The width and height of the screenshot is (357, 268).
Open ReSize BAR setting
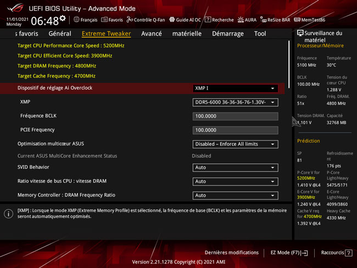point(275,20)
